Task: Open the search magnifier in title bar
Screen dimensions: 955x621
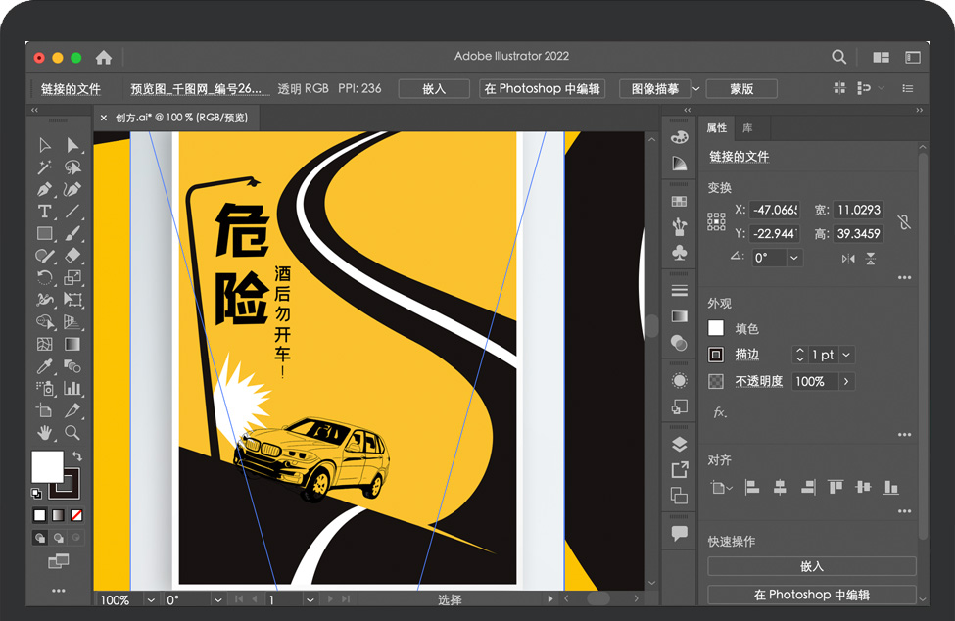Action: (x=839, y=57)
